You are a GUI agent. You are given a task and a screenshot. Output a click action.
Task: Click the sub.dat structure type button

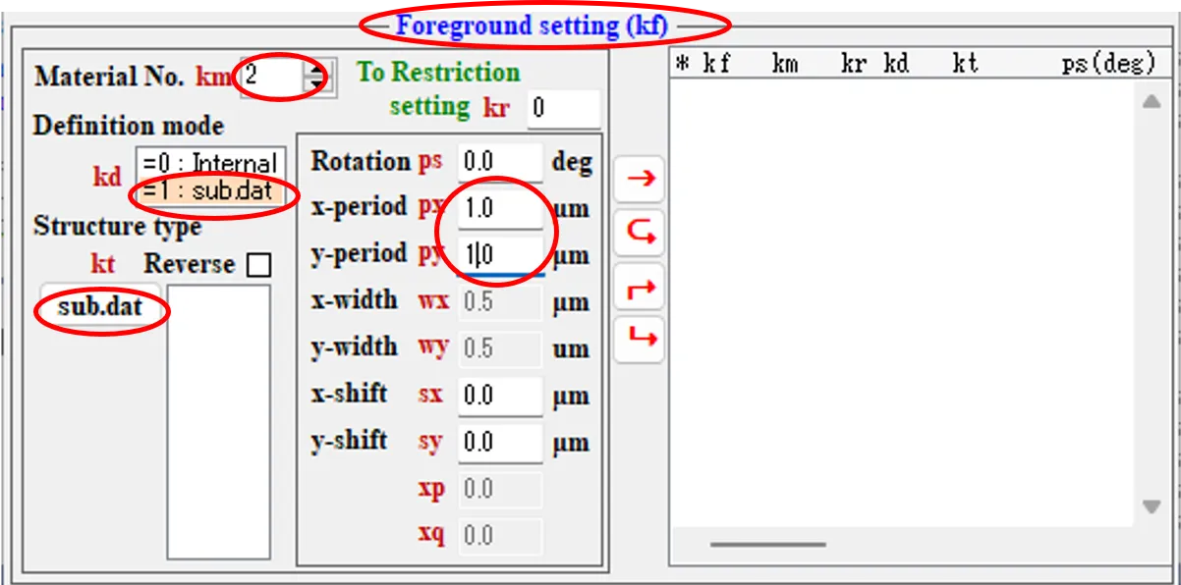(99, 307)
